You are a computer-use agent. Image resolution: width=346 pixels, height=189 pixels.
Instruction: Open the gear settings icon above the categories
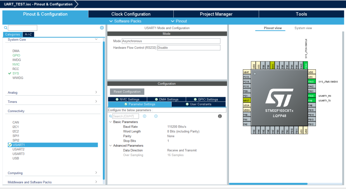[x=102, y=28]
